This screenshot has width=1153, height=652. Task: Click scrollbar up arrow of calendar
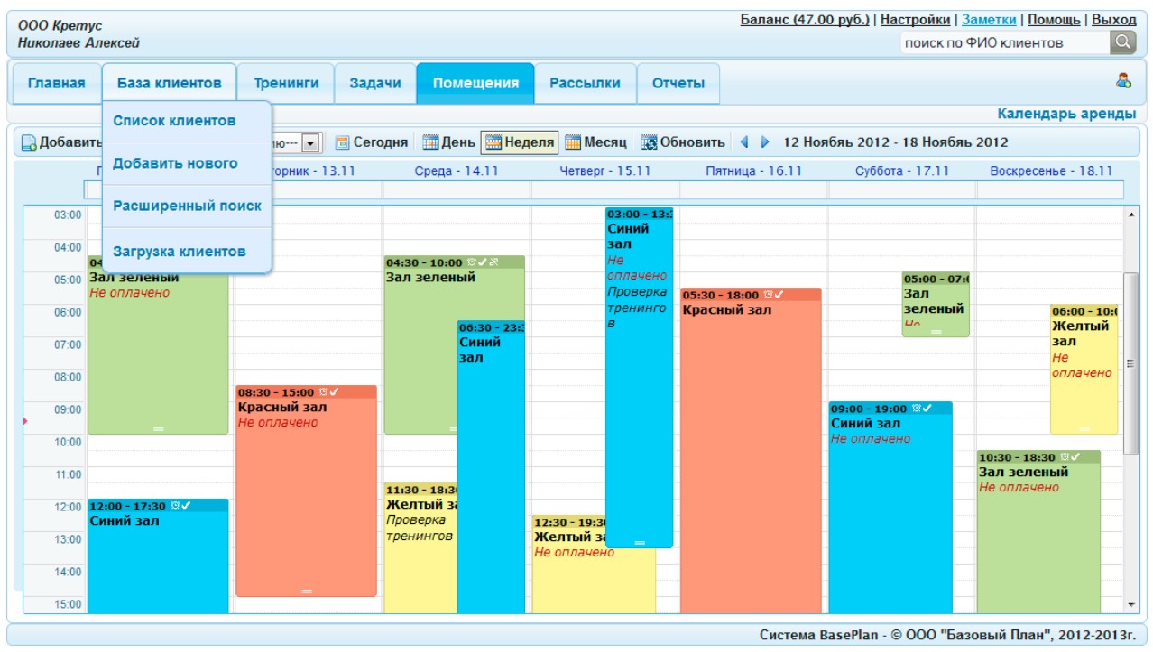coord(1130,215)
